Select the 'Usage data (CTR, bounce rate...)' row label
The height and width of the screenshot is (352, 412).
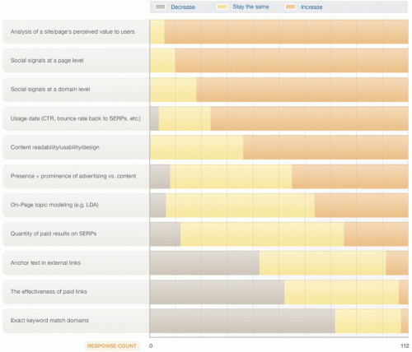(76, 118)
